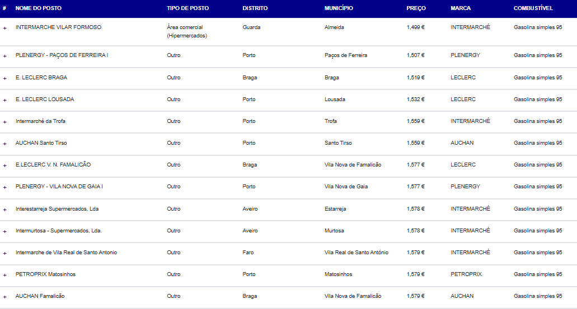This screenshot has width=577, height=309.
Task: Click plus icon beside Interestarreja Supermercados
Action: (5, 209)
